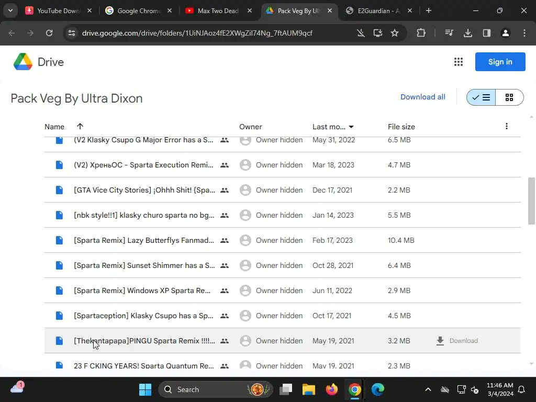Click the Owner column header
Screen dimensions: 536x402
(251, 127)
